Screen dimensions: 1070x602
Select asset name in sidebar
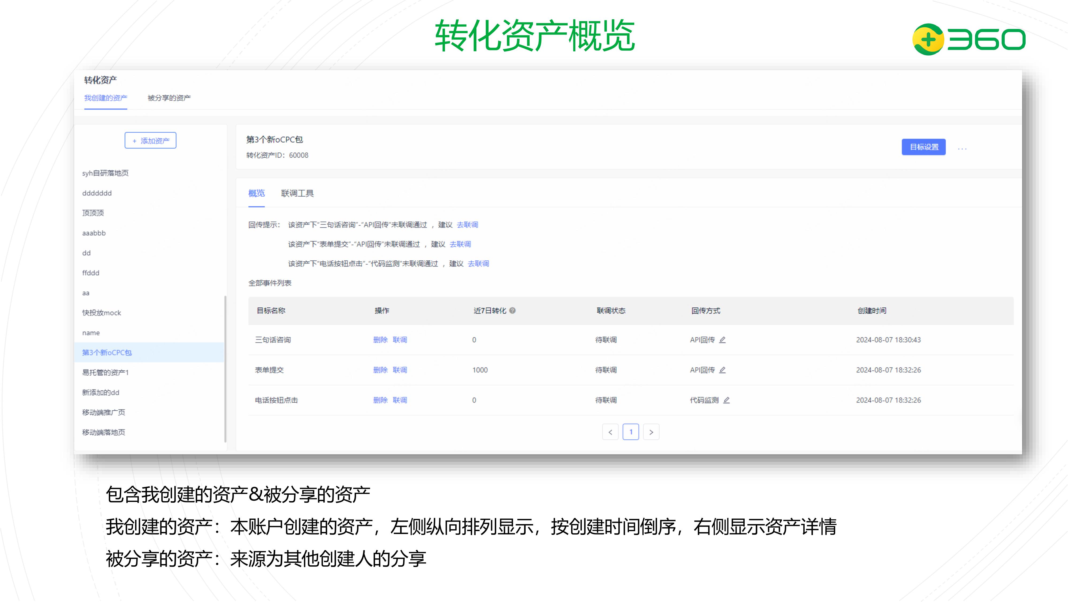point(91,333)
